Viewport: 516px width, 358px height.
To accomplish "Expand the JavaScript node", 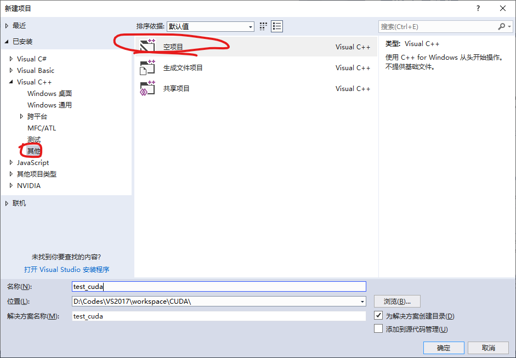I will (x=11, y=162).
